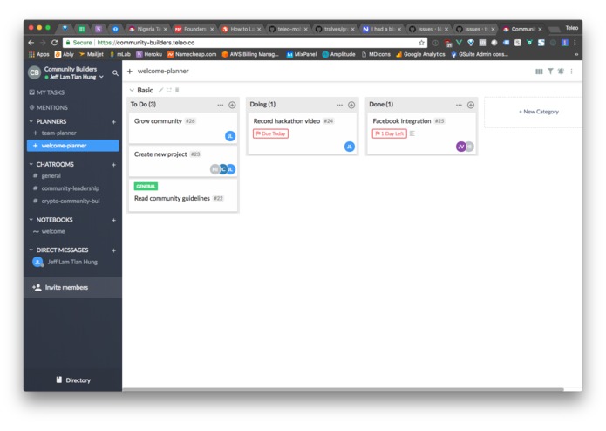The image size is (606, 431).
Task: Open the sidebar search icon
Action: coord(115,72)
